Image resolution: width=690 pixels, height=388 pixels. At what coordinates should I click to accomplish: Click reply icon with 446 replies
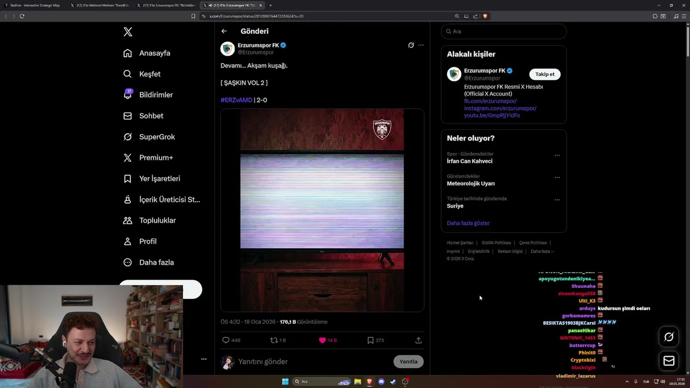(226, 340)
